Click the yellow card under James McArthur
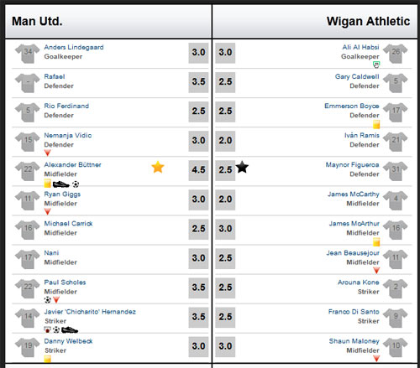 pyautogui.click(x=376, y=241)
